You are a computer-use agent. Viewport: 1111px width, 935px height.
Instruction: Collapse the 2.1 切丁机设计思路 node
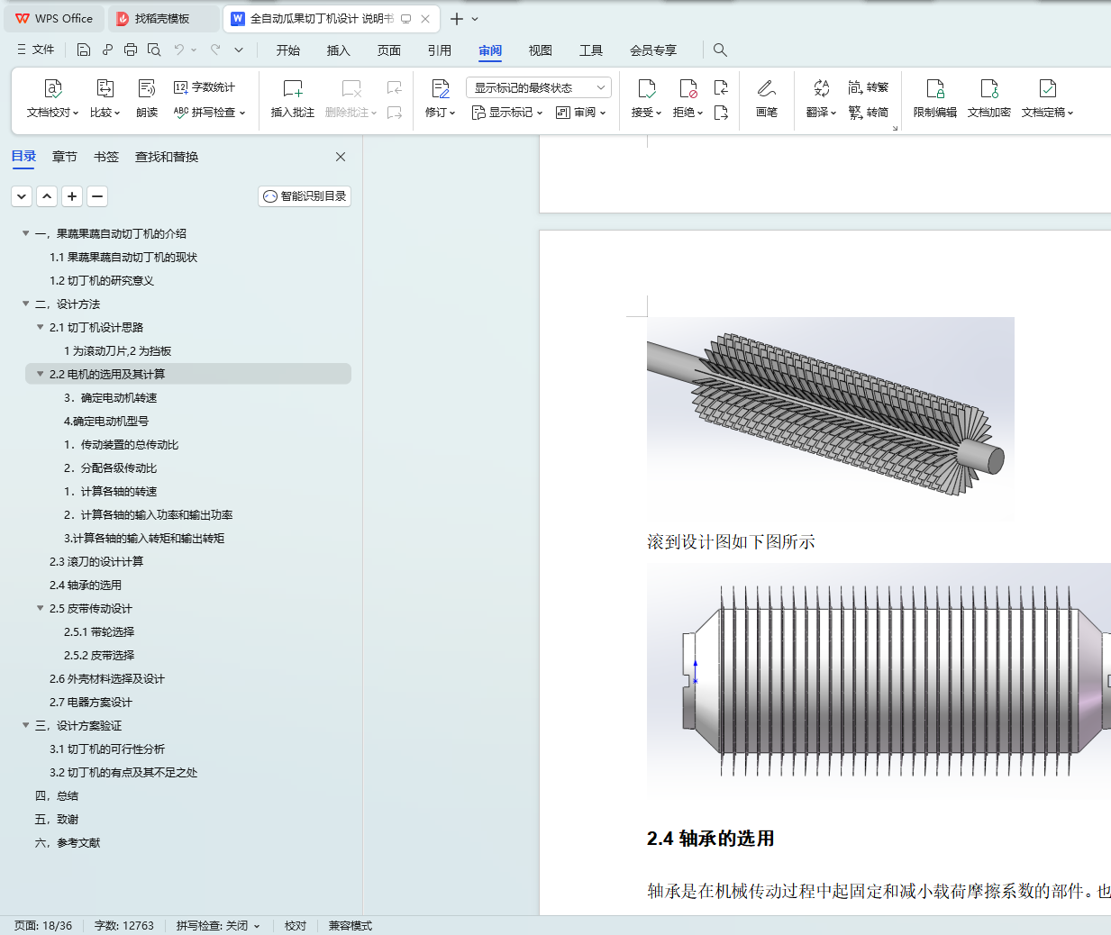coord(41,327)
